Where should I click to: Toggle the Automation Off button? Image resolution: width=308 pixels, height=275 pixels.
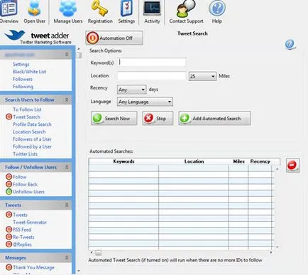(114, 38)
